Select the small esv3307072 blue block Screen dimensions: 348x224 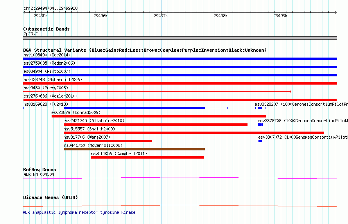260,141
